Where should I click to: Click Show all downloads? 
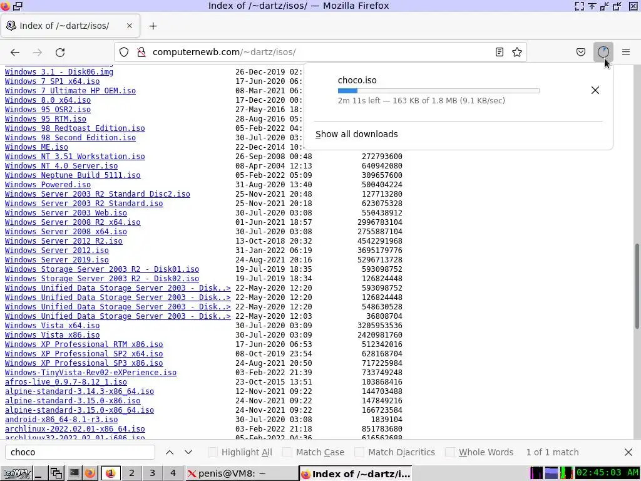[x=356, y=134]
